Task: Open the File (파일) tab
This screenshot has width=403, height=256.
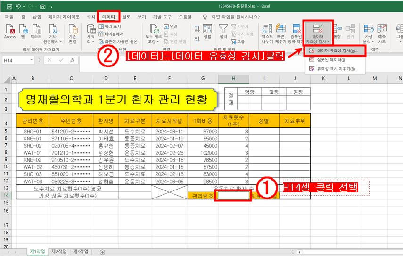Action: point(9,17)
